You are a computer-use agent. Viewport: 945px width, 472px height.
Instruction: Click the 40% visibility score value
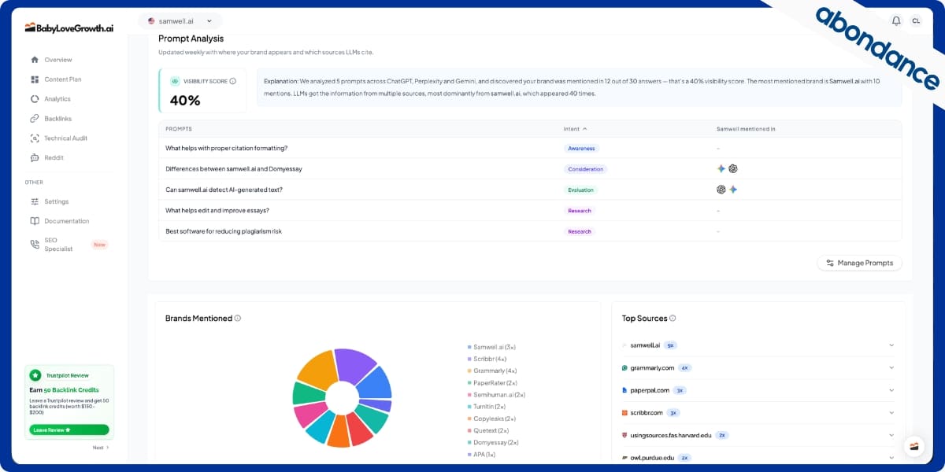coord(185,100)
